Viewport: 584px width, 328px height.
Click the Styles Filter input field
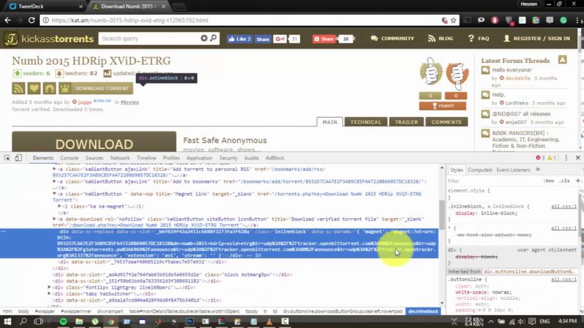(x=494, y=181)
